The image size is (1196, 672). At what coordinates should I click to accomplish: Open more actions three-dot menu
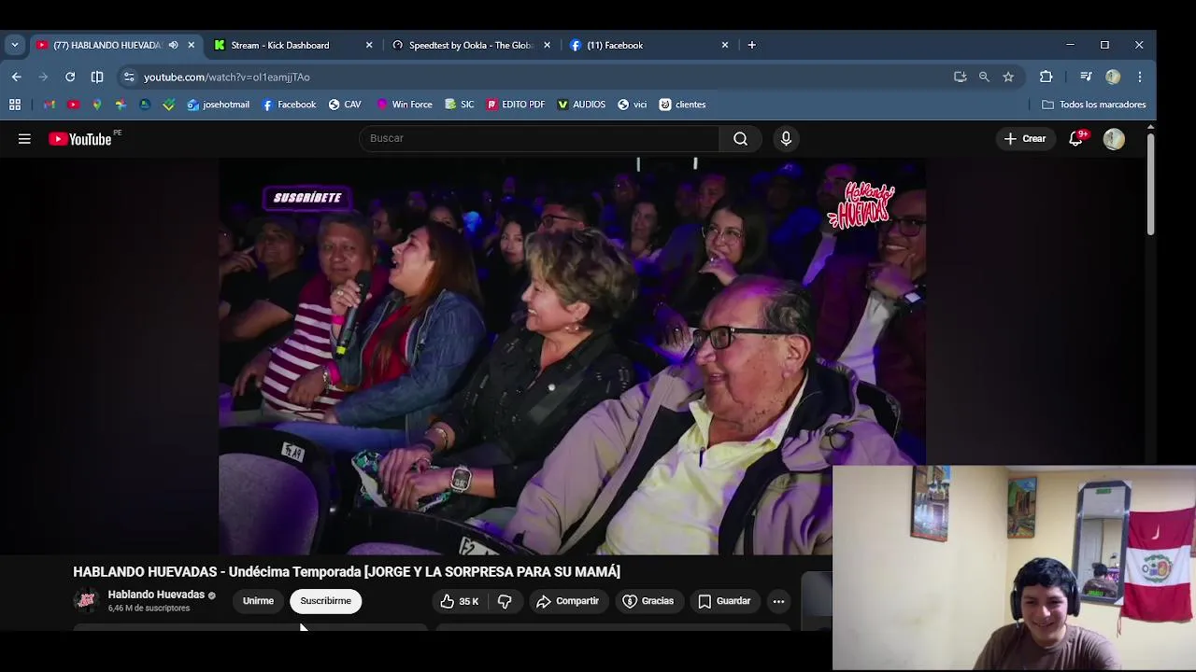[x=778, y=601]
